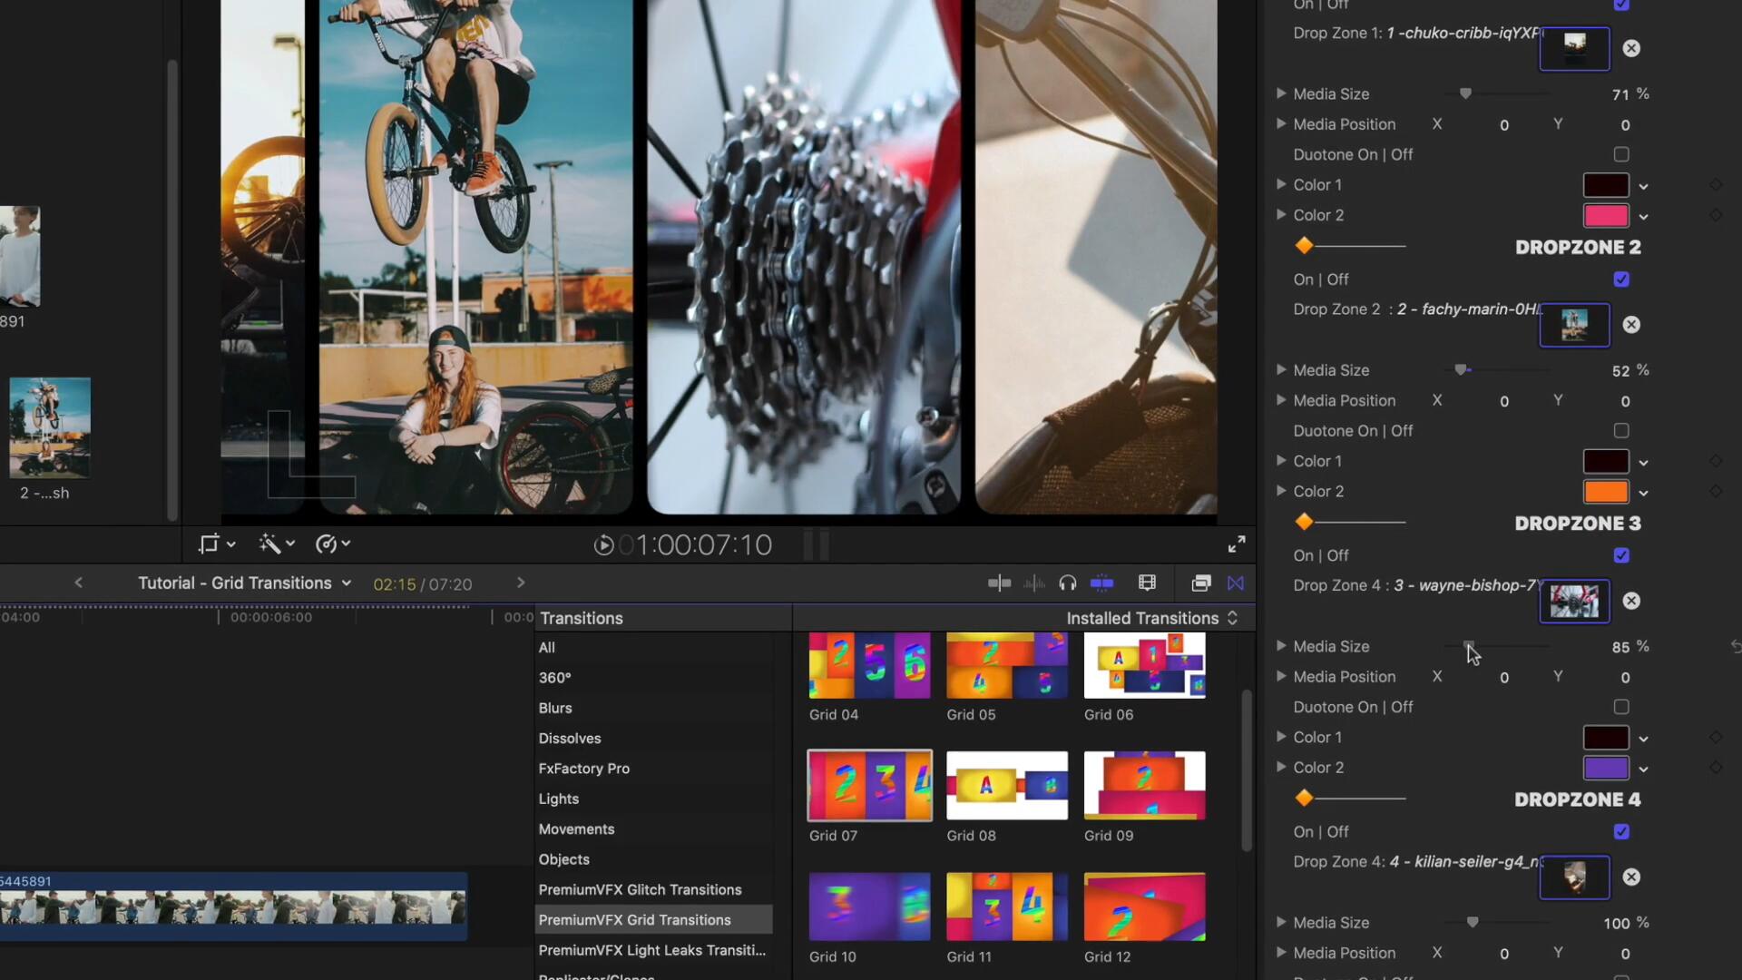
Task: Toggle Duotone On/Off under Dropzone 3
Action: (x=1621, y=707)
